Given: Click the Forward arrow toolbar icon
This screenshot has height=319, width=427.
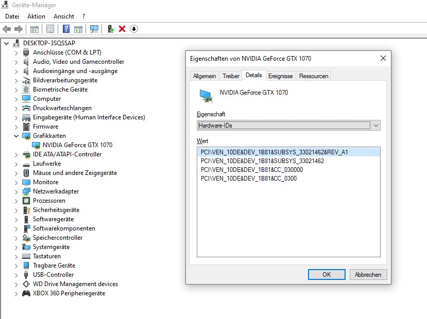Looking at the screenshot, I should (x=18, y=29).
